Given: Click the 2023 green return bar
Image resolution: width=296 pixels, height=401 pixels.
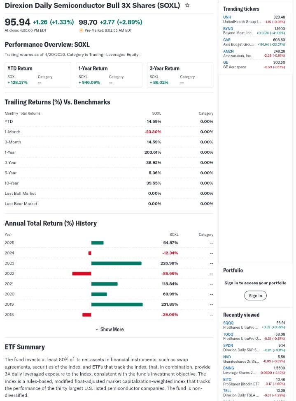Looking at the screenshot, I should [116, 263].
